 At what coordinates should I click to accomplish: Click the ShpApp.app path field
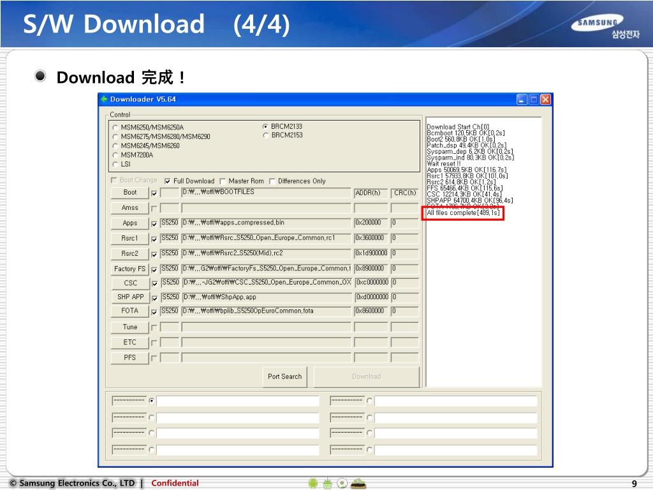pos(267,297)
